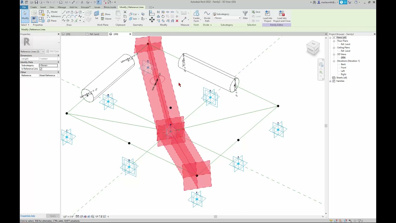Select Back elevation in Project Browser
Screen dimensions: 396x223
coord(343,64)
